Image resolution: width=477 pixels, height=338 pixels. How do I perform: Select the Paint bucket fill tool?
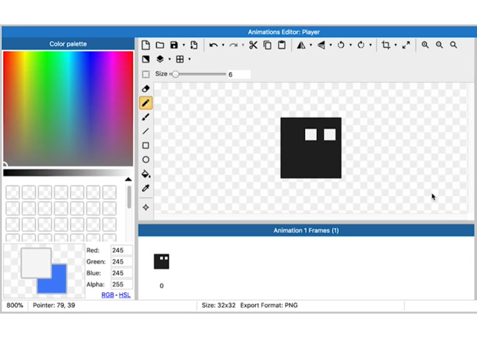[146, 174]
